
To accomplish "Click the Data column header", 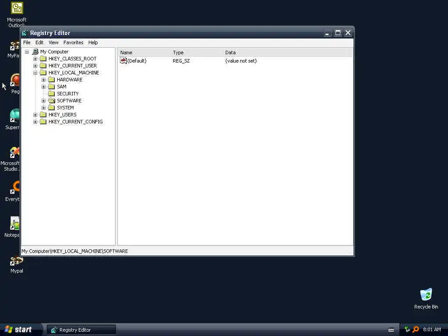I will pos(288,52).
